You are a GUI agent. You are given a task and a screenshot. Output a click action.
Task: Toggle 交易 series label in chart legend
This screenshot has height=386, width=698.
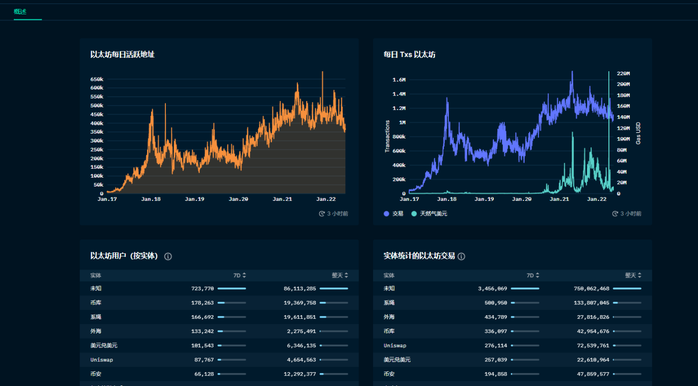coord(398,214)
